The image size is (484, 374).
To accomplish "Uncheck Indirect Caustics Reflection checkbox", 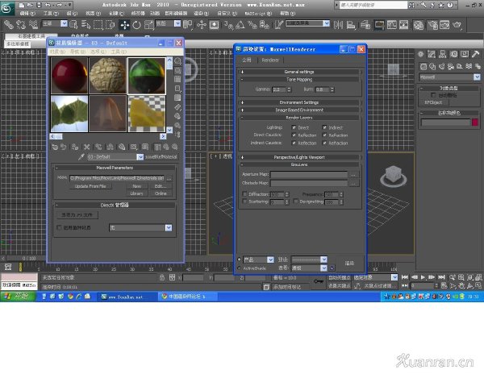I will point(294,143).
